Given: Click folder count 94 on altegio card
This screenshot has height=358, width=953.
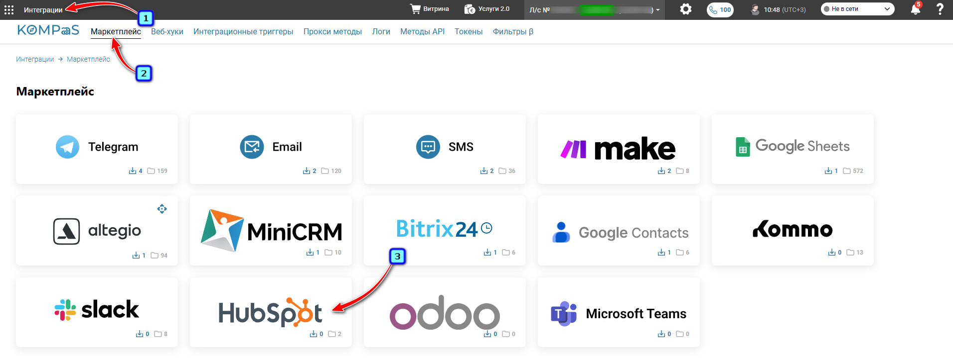Looking at the screenshot, I should coord(159,256).
